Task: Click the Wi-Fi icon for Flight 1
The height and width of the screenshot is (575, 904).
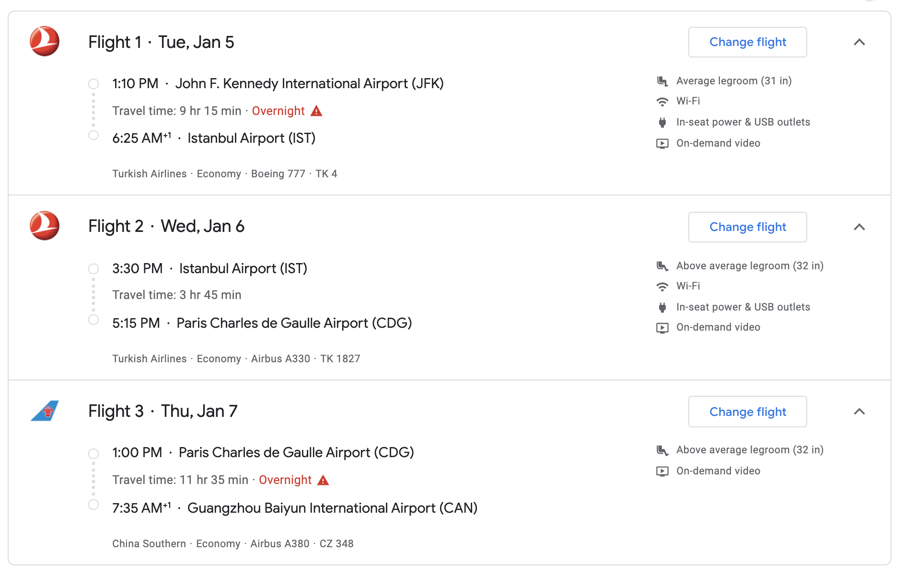Action: [662, 102]
